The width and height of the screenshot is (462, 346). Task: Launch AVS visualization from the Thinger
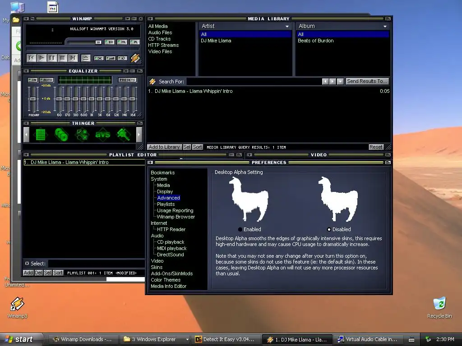102,135
